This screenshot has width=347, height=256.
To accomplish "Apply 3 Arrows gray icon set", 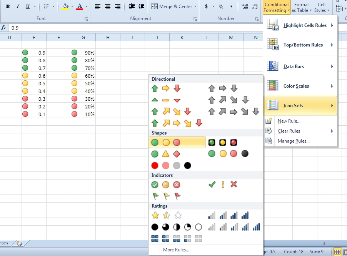I will pos(223,88).
